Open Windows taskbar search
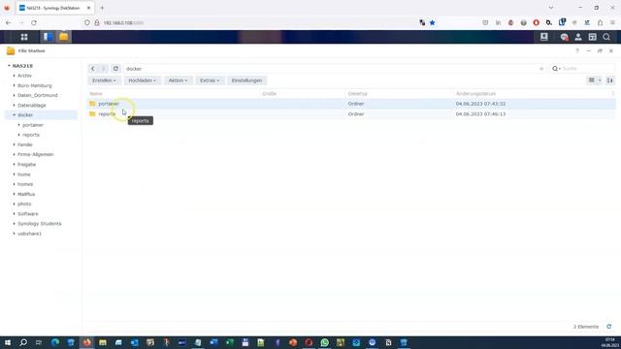The image size is (621, 349). (x=23, y=342)
